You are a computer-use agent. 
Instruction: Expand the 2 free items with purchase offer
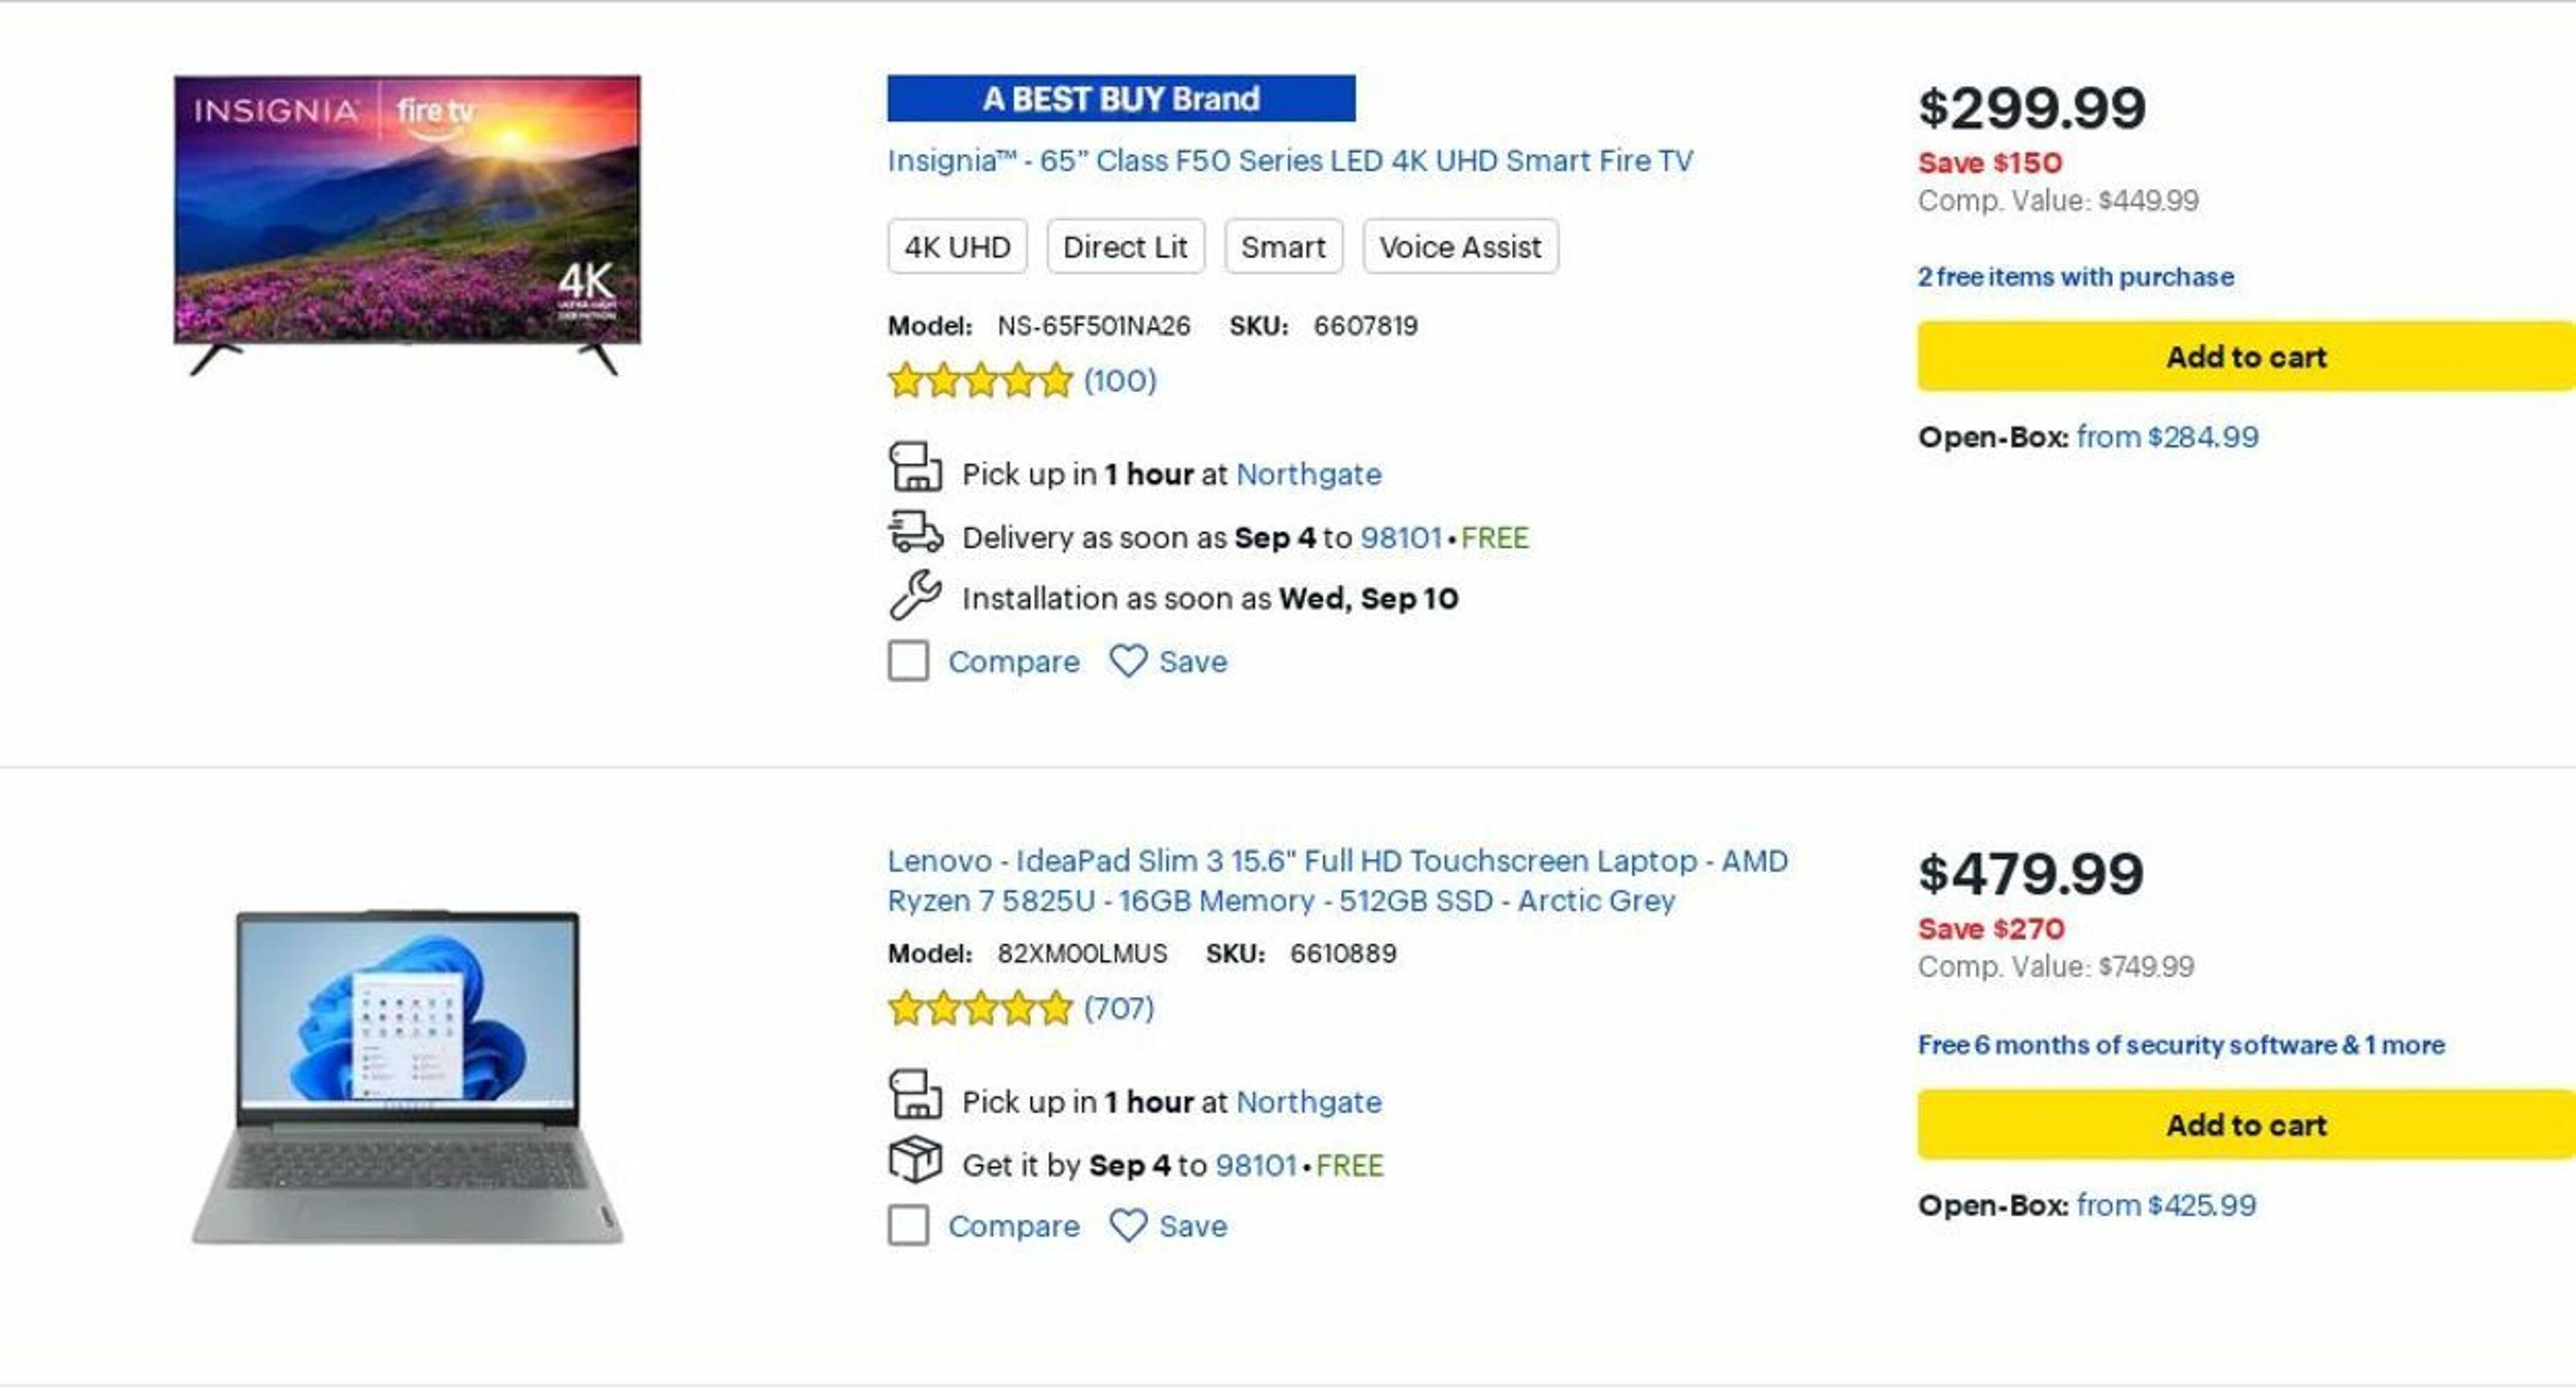tap(2075, 277)
